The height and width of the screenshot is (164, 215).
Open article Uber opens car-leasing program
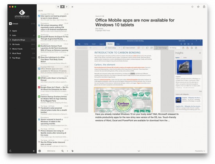click(x=54, y=17)
